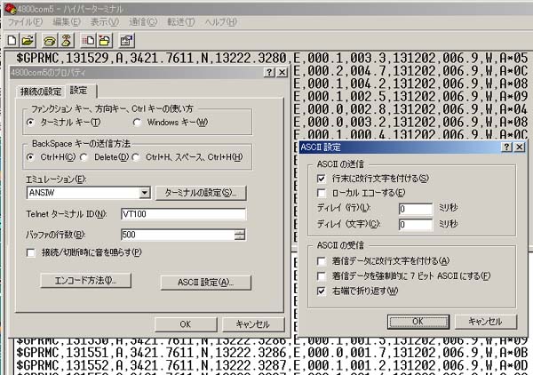Open ヘルプ menu

coord(221,22)
